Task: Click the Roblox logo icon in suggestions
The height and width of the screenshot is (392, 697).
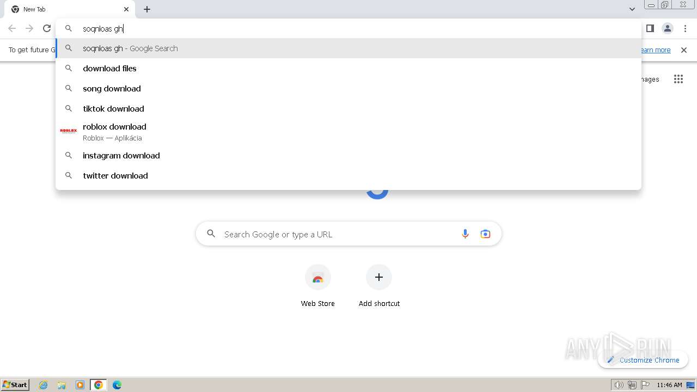Action: pyautogui.click(x=69, y=131)
